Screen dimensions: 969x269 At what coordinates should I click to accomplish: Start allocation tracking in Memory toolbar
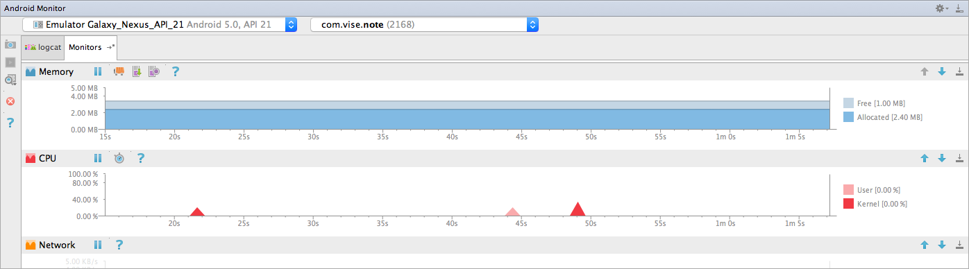pos(154,71)
